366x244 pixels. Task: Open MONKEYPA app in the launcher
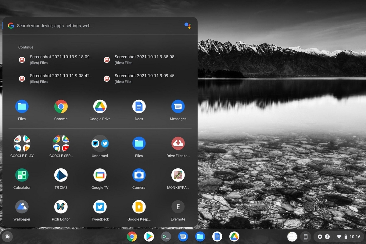click(178, 175)
